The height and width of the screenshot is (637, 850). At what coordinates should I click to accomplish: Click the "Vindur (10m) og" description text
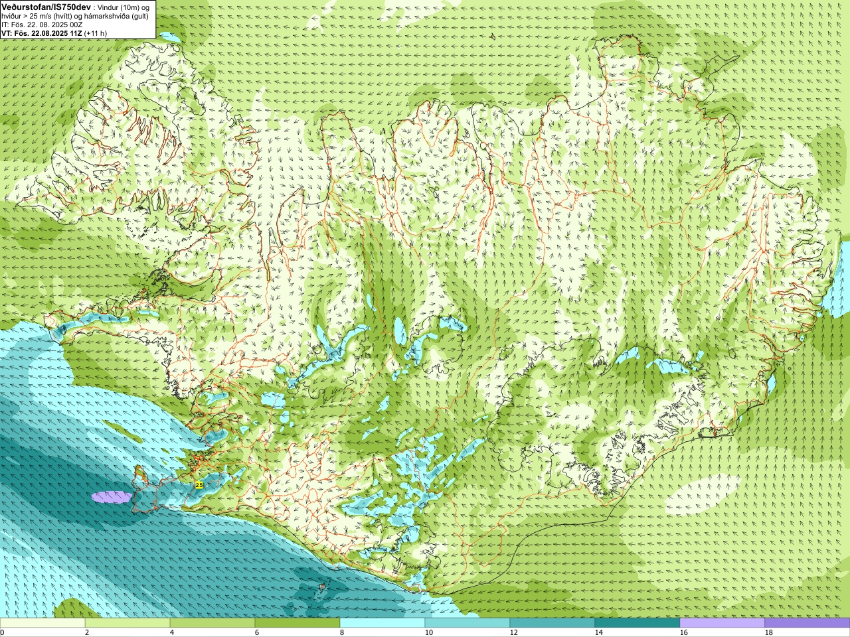click(x=123, y=7)
